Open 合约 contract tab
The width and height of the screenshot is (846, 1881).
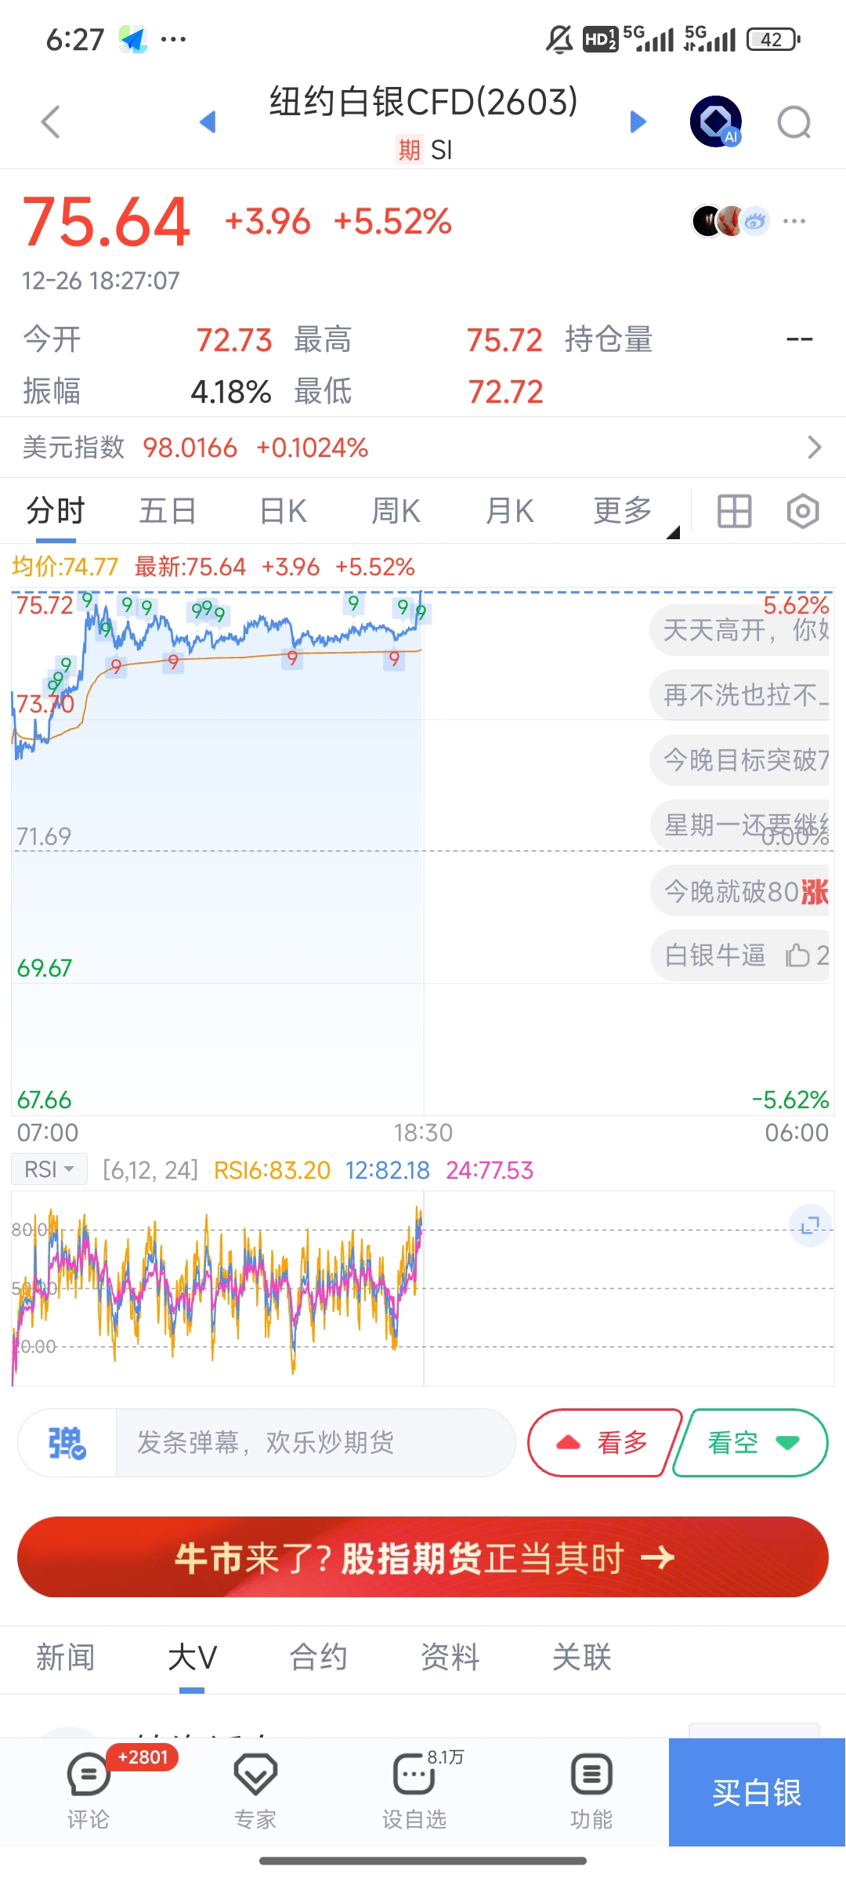point(318,1658)
